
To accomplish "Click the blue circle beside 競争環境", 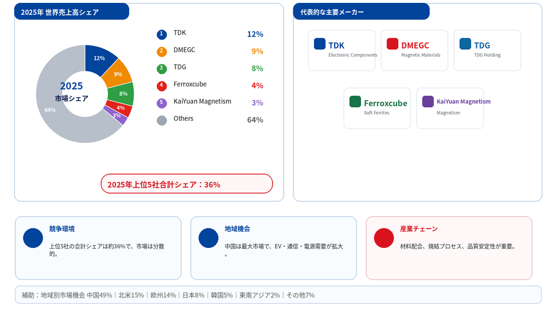I will click(x=33, y=238).
